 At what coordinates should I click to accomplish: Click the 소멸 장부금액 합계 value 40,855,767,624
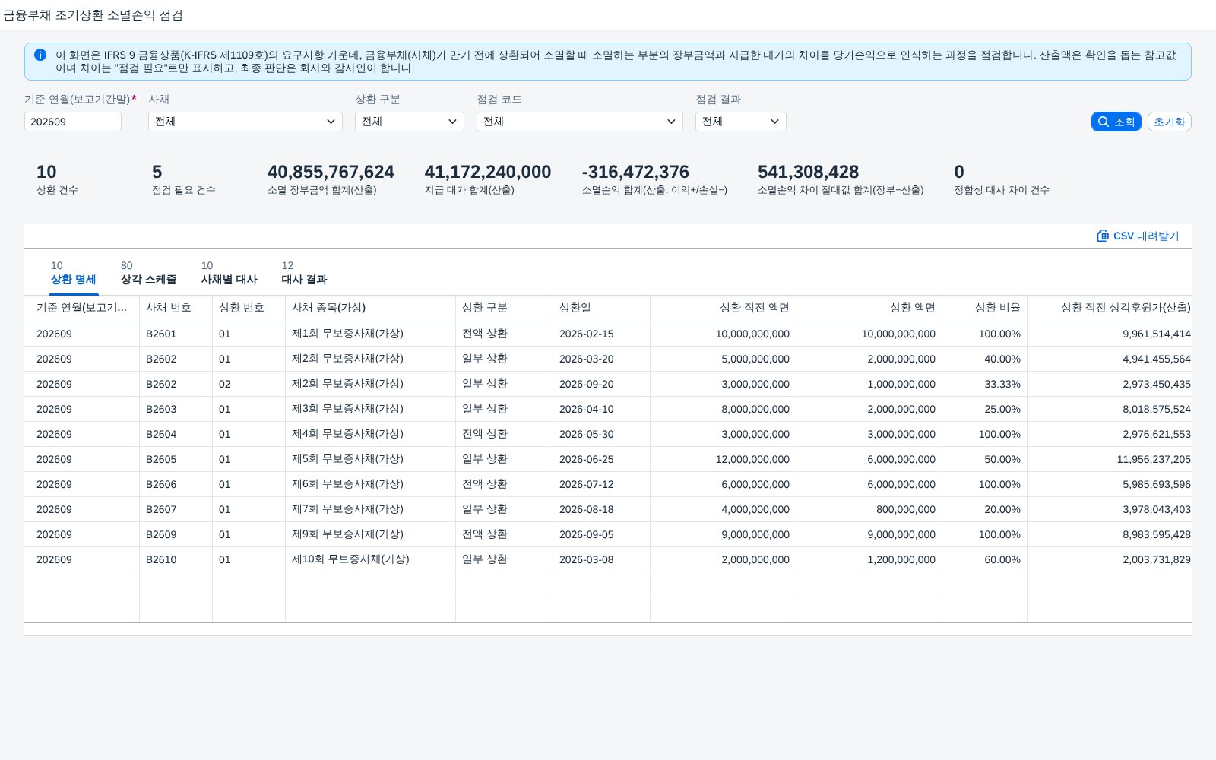(331, 172)
